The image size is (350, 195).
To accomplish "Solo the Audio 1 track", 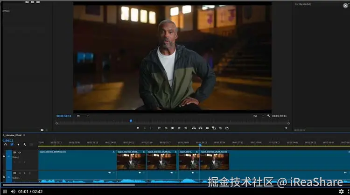I will click(25, 173).
